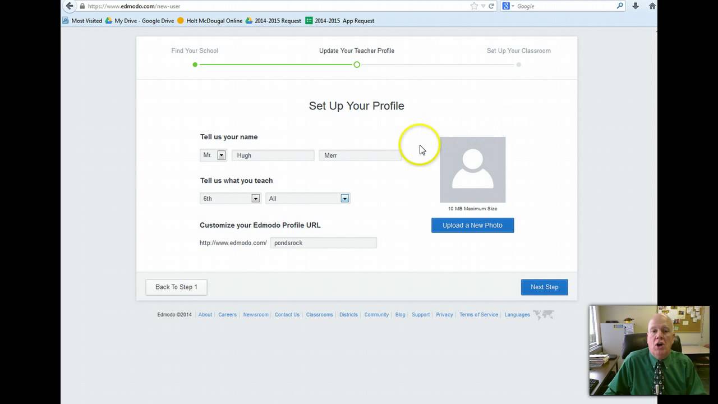Open the Mr. title dropdown

[213, 155]
